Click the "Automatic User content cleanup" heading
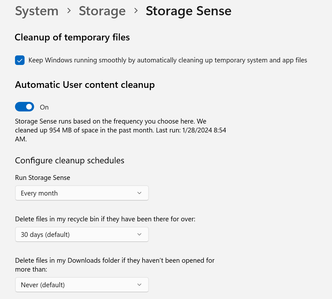Image resolution: width=332 pixels, height=299 pixels. point(85,85)
